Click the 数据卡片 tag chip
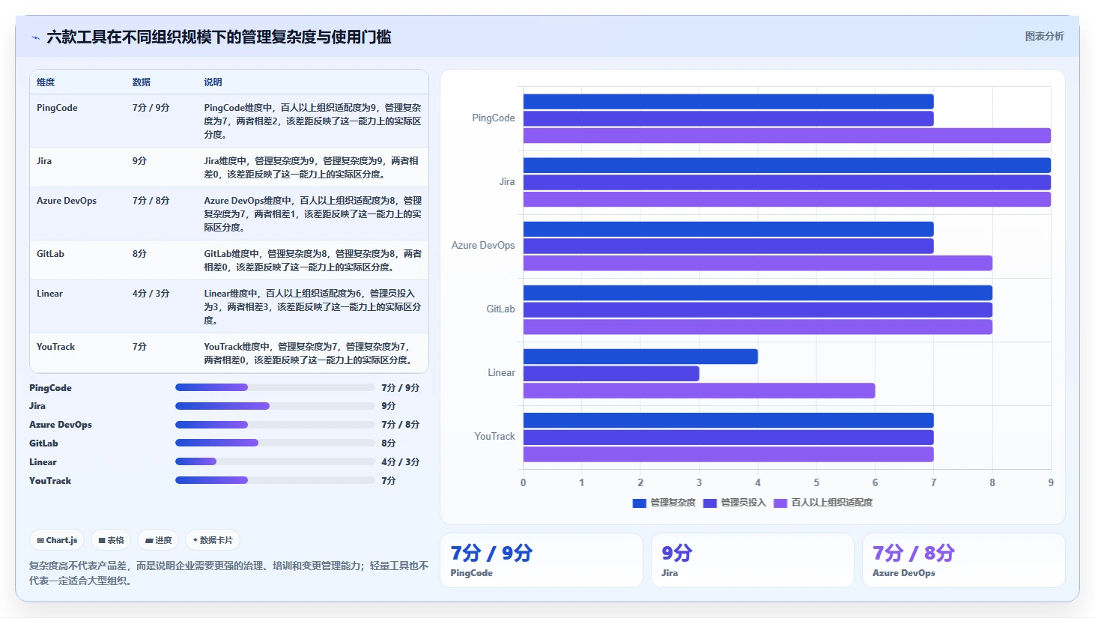The height and width of the screenshot is (618, 1095). pos(213,540)
